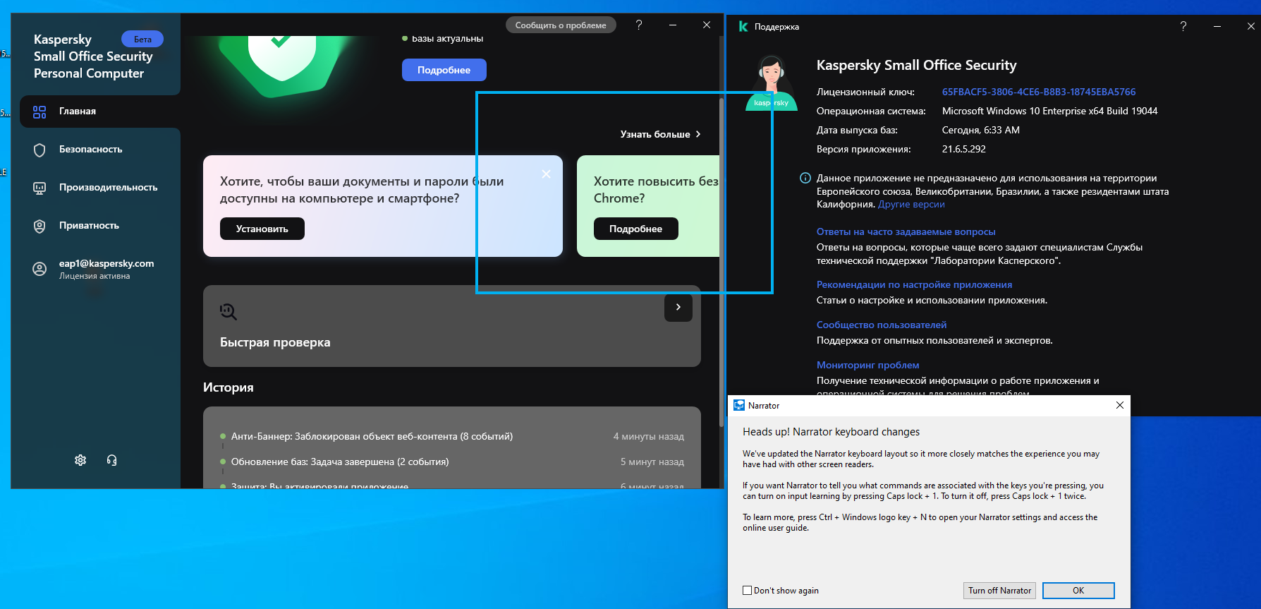Click Сообщить о проблеме button
1261x609 pixels.
coord(561,25)
